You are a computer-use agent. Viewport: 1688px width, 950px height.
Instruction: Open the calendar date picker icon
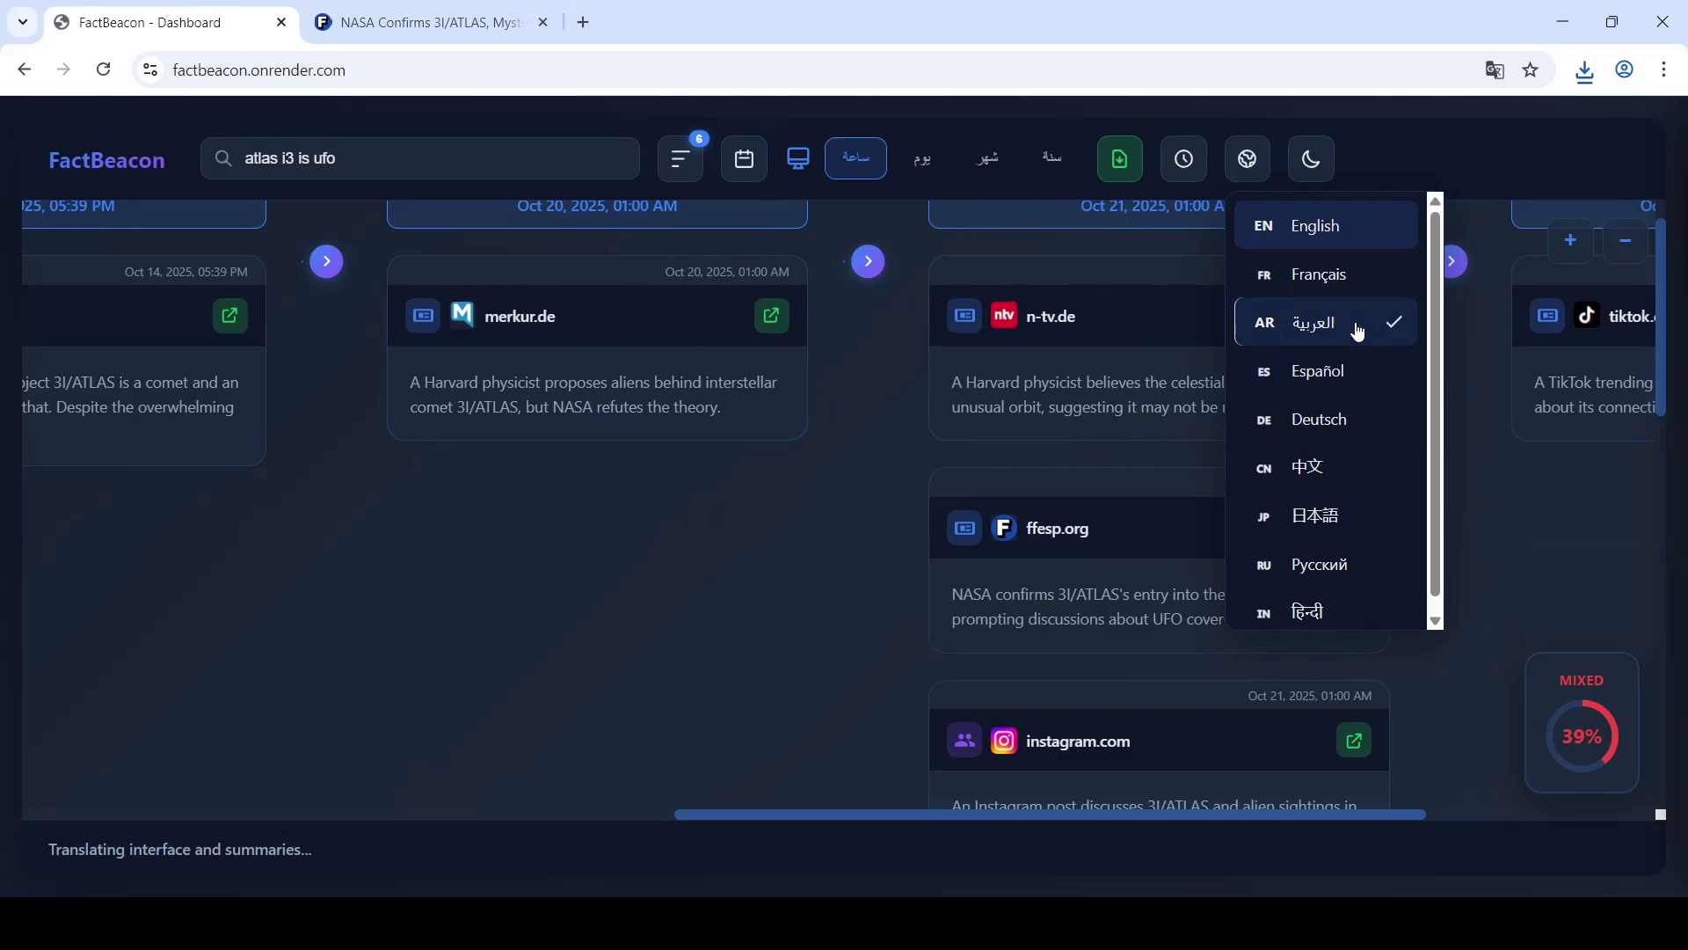click(x=744, y=159)
